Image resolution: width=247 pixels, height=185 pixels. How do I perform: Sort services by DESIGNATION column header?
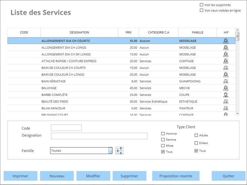tap(79, 32)
